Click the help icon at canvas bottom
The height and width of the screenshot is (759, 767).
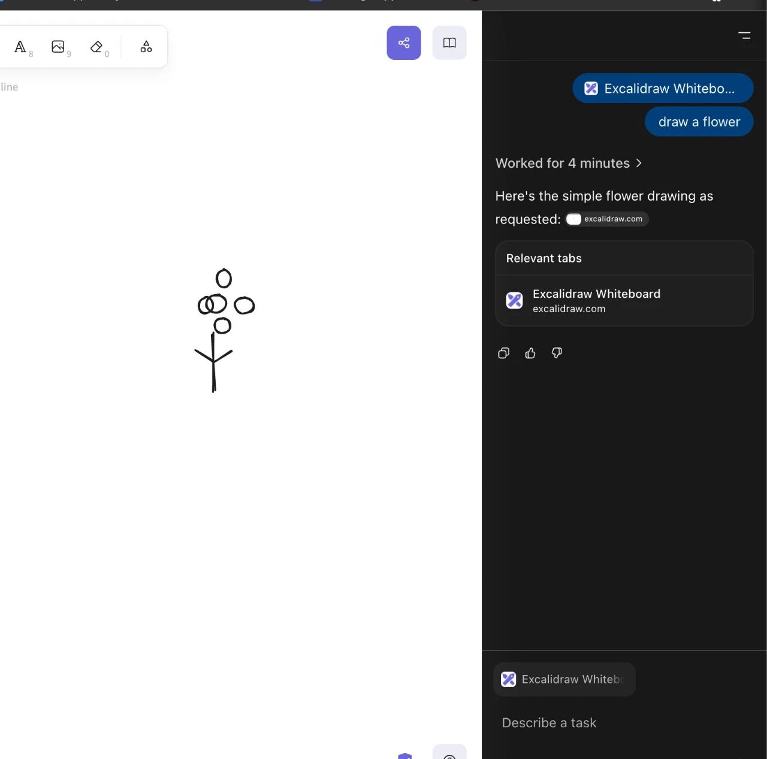tap(449, 755)
